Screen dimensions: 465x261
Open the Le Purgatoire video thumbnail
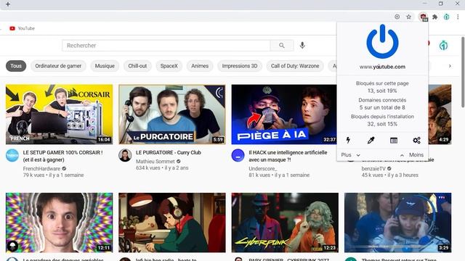click(x=172, y=115)
